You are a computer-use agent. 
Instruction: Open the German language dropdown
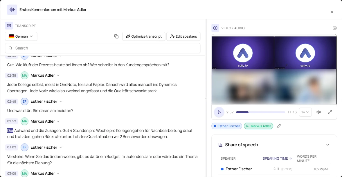[x=21, y=36]
